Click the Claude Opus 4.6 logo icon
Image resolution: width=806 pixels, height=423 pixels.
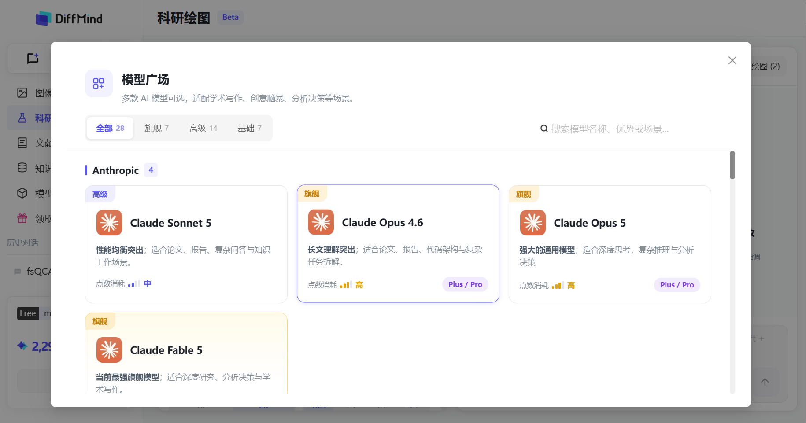tap(321, 222)
